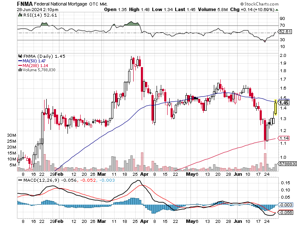Viewport: 297px width, 225px height.
Task: Click the Volume 5,788,830 legend entry
Action: [x=39, y=70]
